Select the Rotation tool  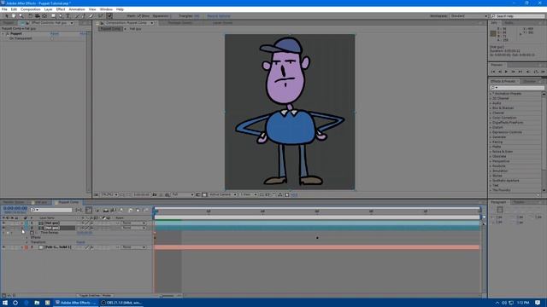click(x=30, y=16)
